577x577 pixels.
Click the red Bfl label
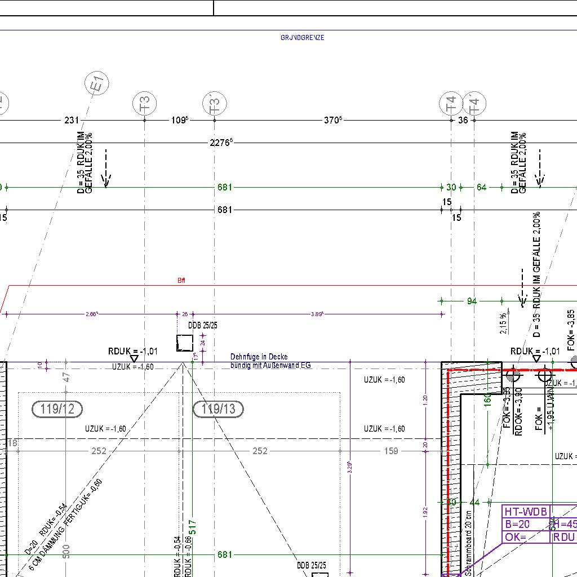[x=181, y=280]
